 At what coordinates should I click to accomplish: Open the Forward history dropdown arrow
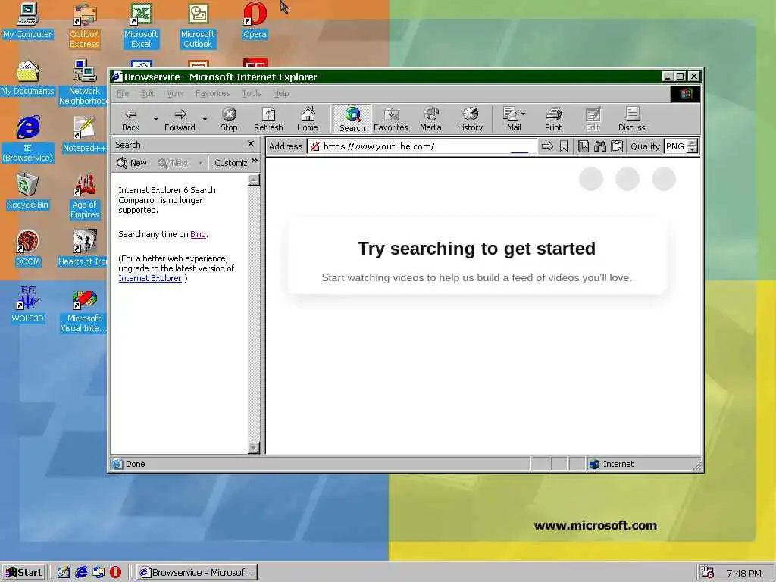205,119
